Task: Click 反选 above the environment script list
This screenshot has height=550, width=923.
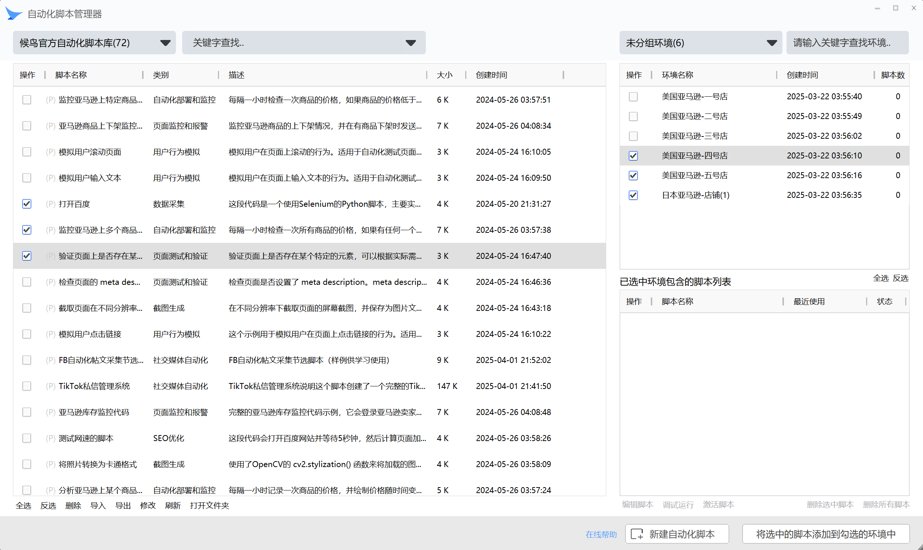Action: coord(900,278)
